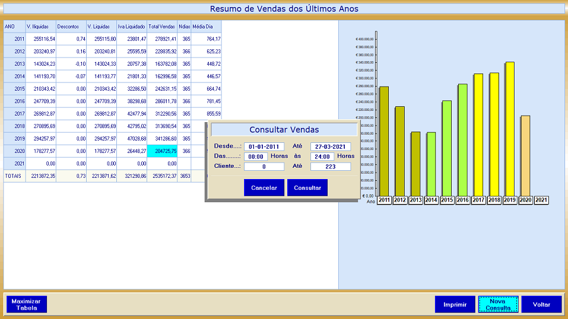Edit the Desde date field
The height and width of the screenshot is (319, 568).
264,146
